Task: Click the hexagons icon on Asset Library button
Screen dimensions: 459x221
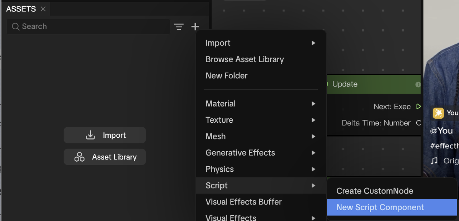Action: pyautogui.click(x=79, y=157)
